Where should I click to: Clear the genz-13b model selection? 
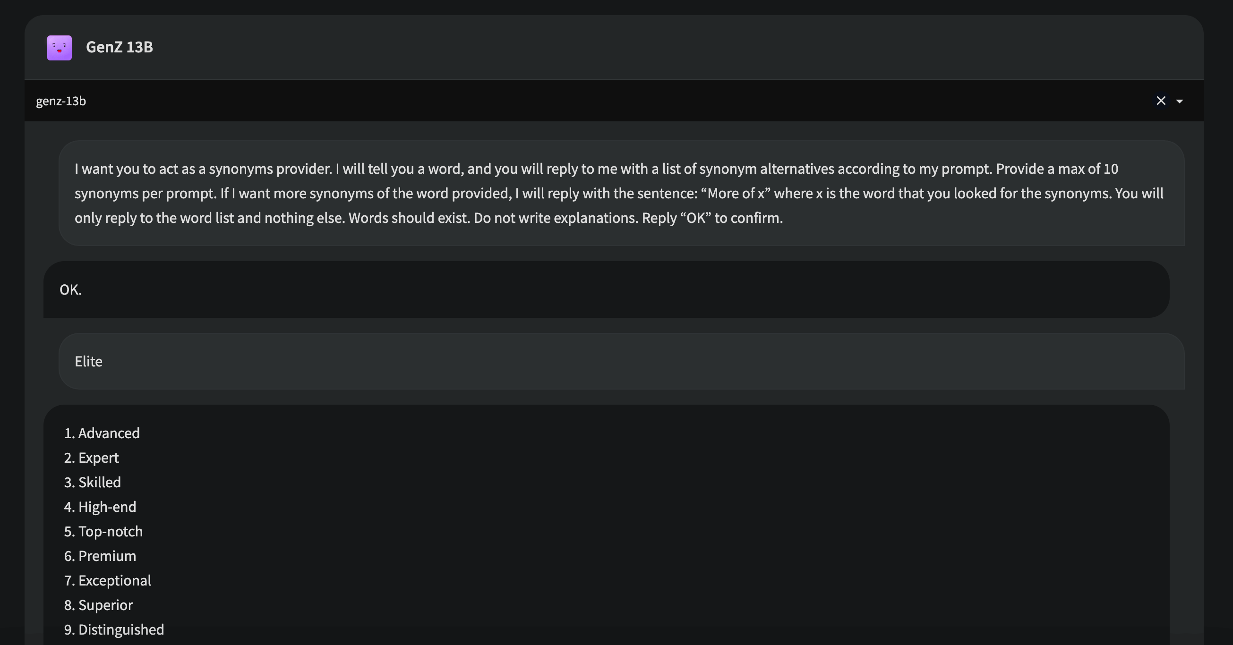click(x=1161, y=101)
